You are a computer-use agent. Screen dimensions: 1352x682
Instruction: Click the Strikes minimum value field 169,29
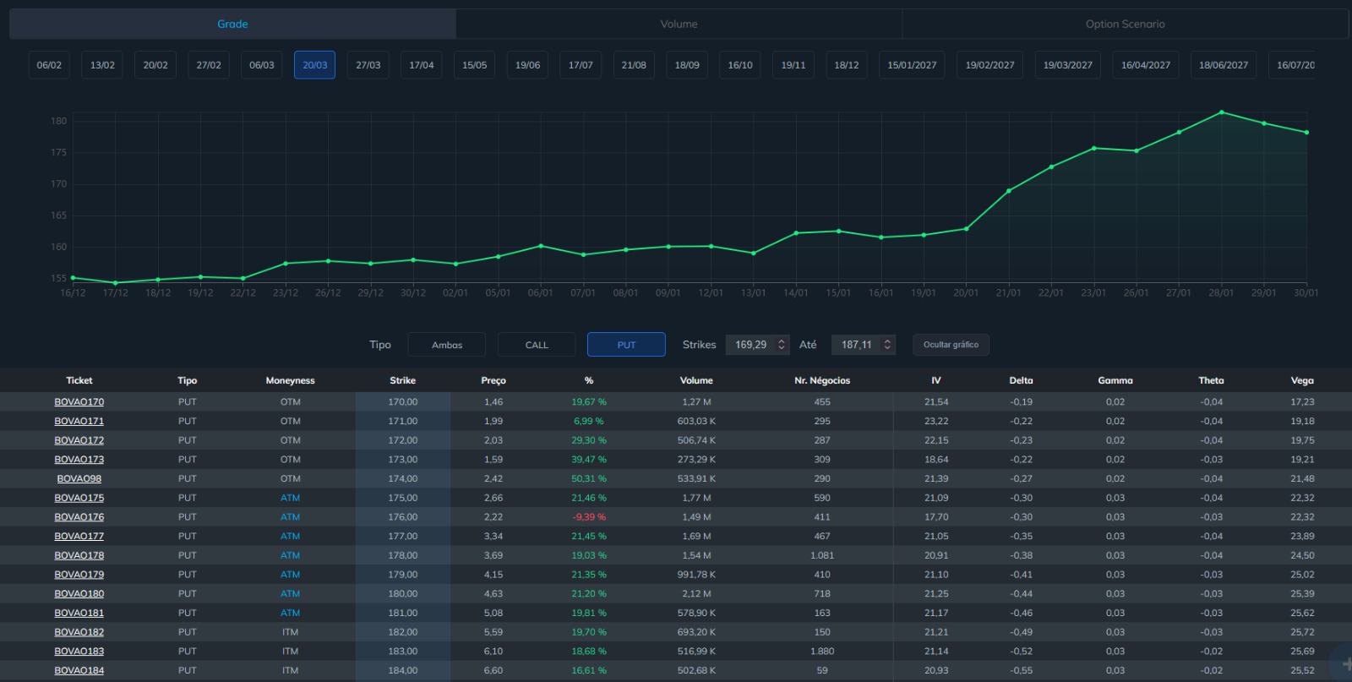(x=750, y=345)
